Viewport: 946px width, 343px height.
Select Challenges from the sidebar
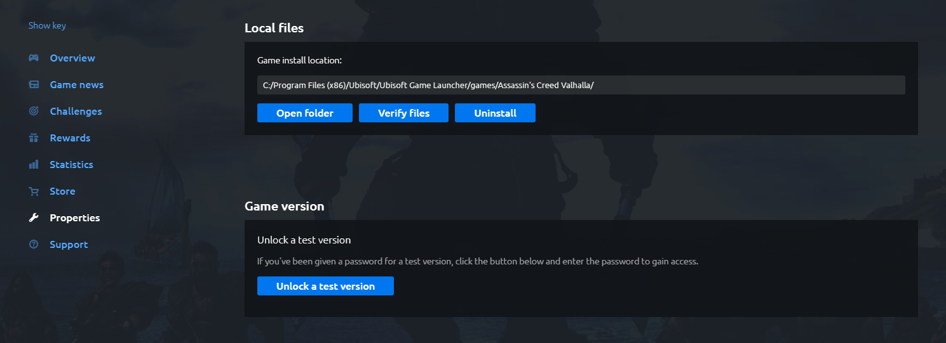(76, 112)
